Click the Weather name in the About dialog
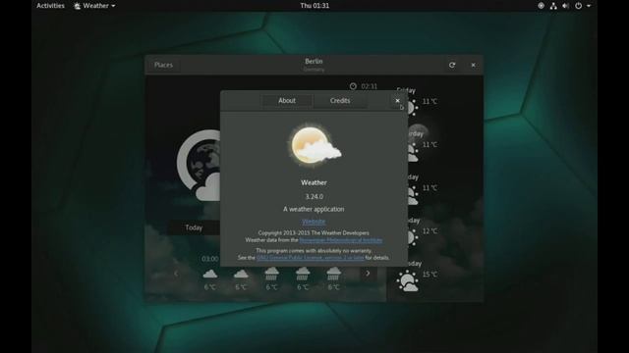 (x=314, y=182)
